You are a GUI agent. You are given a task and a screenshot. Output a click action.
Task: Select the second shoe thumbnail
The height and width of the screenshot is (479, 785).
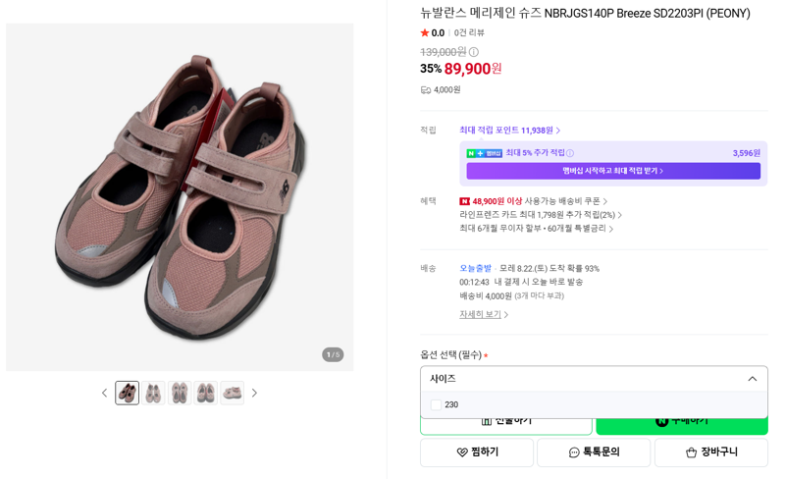[153, 393]
